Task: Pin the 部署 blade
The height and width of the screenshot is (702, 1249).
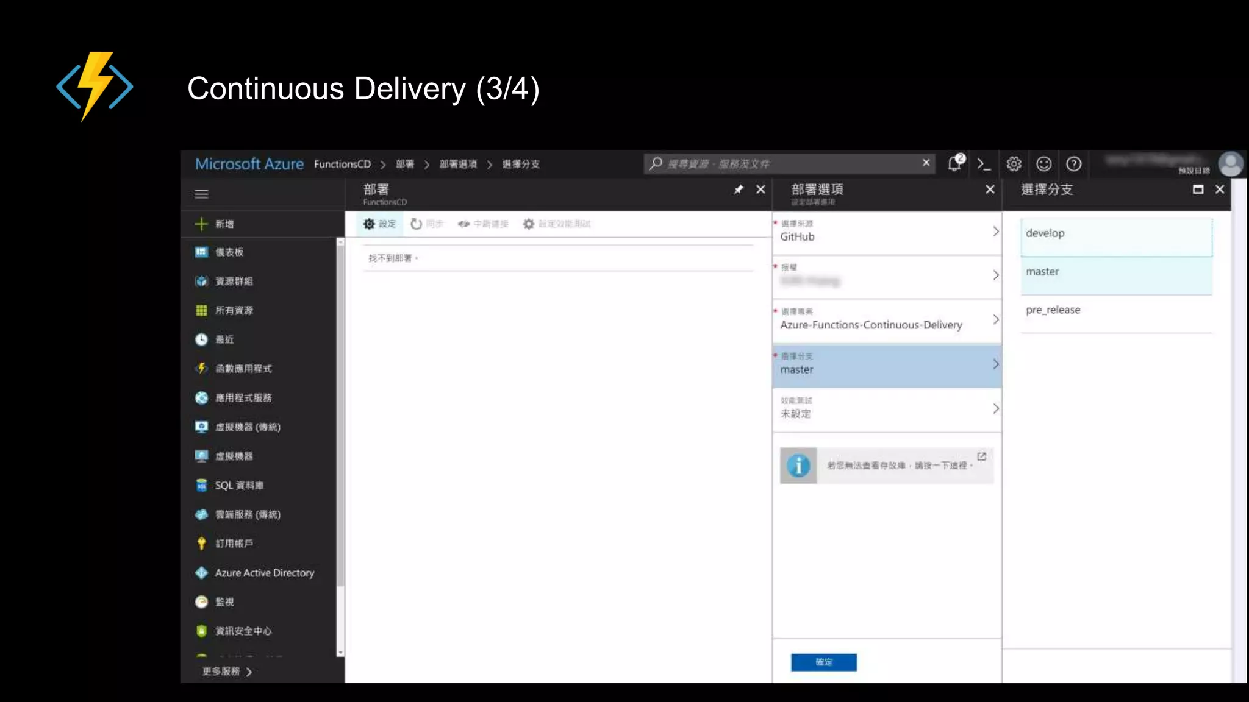Action: click(739, 190)
